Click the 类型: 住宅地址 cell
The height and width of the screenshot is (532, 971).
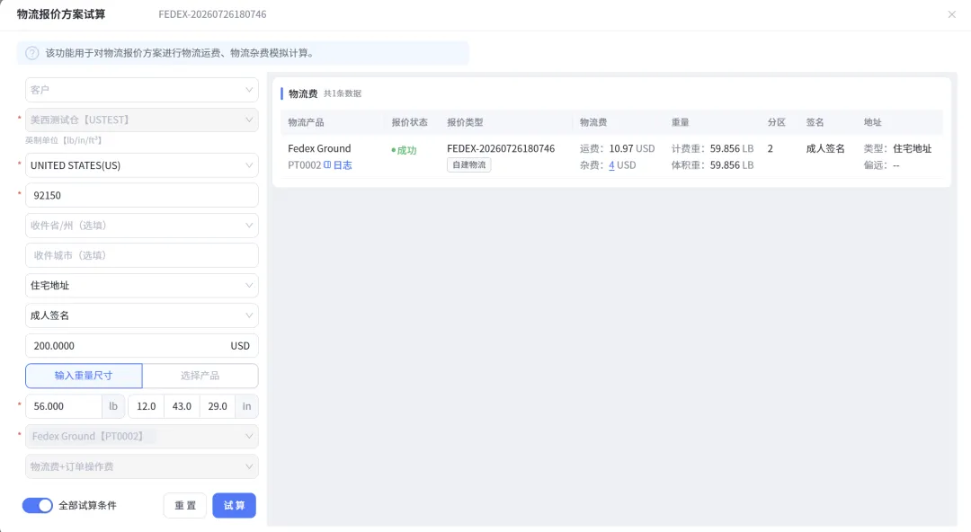pyautogui.click(x=898, y=148)
